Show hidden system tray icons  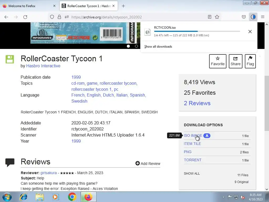tap(223, 197)
